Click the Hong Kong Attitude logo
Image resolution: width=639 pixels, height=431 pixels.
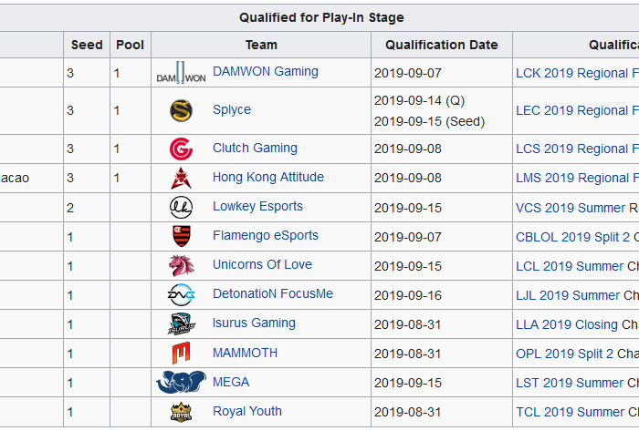tap(181, 179)
